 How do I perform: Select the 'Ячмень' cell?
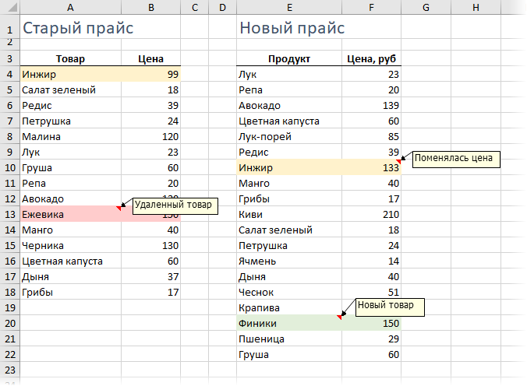pyautogui.click(x=289, y=261)
